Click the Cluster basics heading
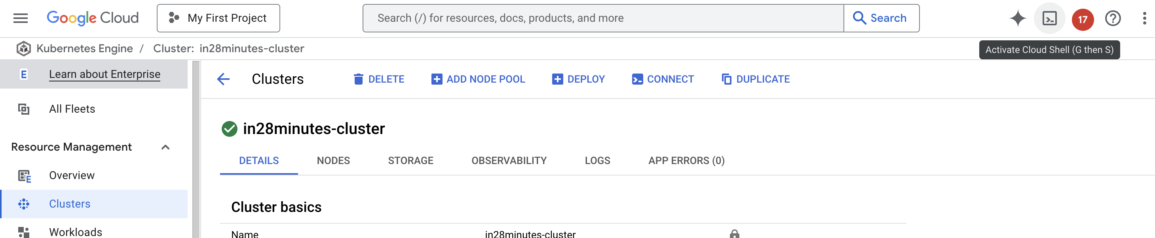The height and width of the screenshot is (238, 1155). [276, 207]
